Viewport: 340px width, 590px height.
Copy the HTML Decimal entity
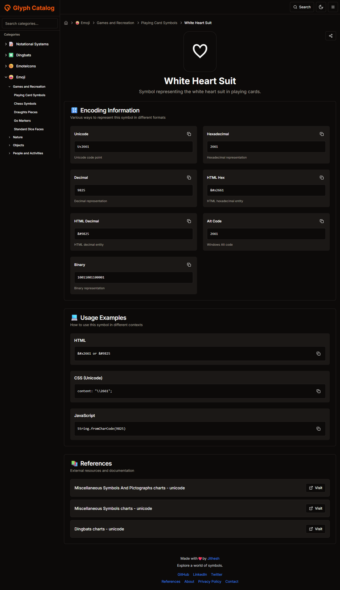coord(189,221)
